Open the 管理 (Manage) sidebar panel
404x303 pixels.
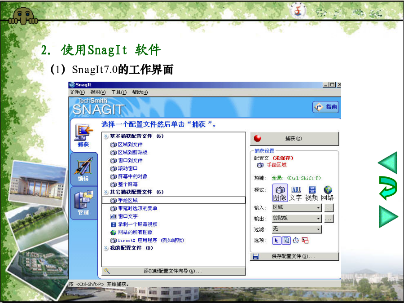coord(83,203)
